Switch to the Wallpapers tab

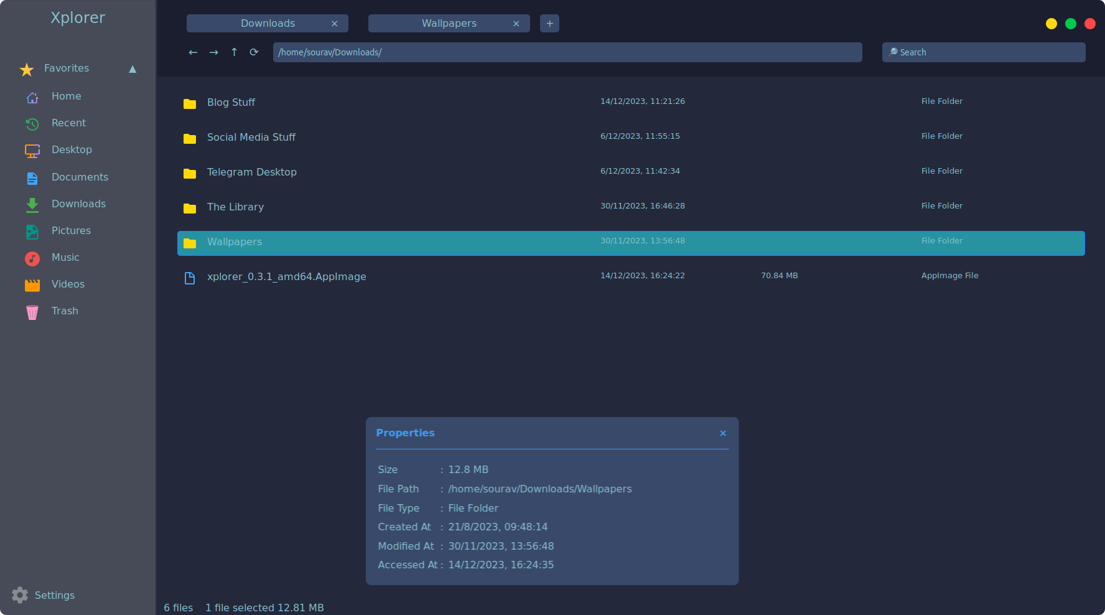[x=449, y=23]
